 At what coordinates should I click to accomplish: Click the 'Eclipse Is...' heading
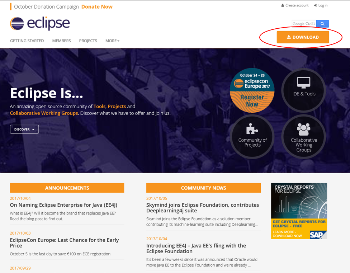click(x=46, y=93)
